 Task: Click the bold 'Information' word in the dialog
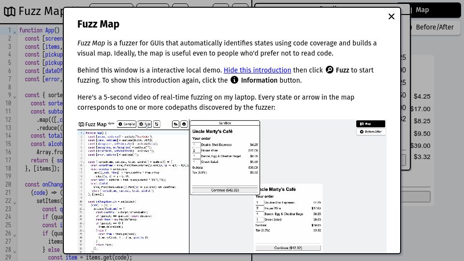(259, 80)
